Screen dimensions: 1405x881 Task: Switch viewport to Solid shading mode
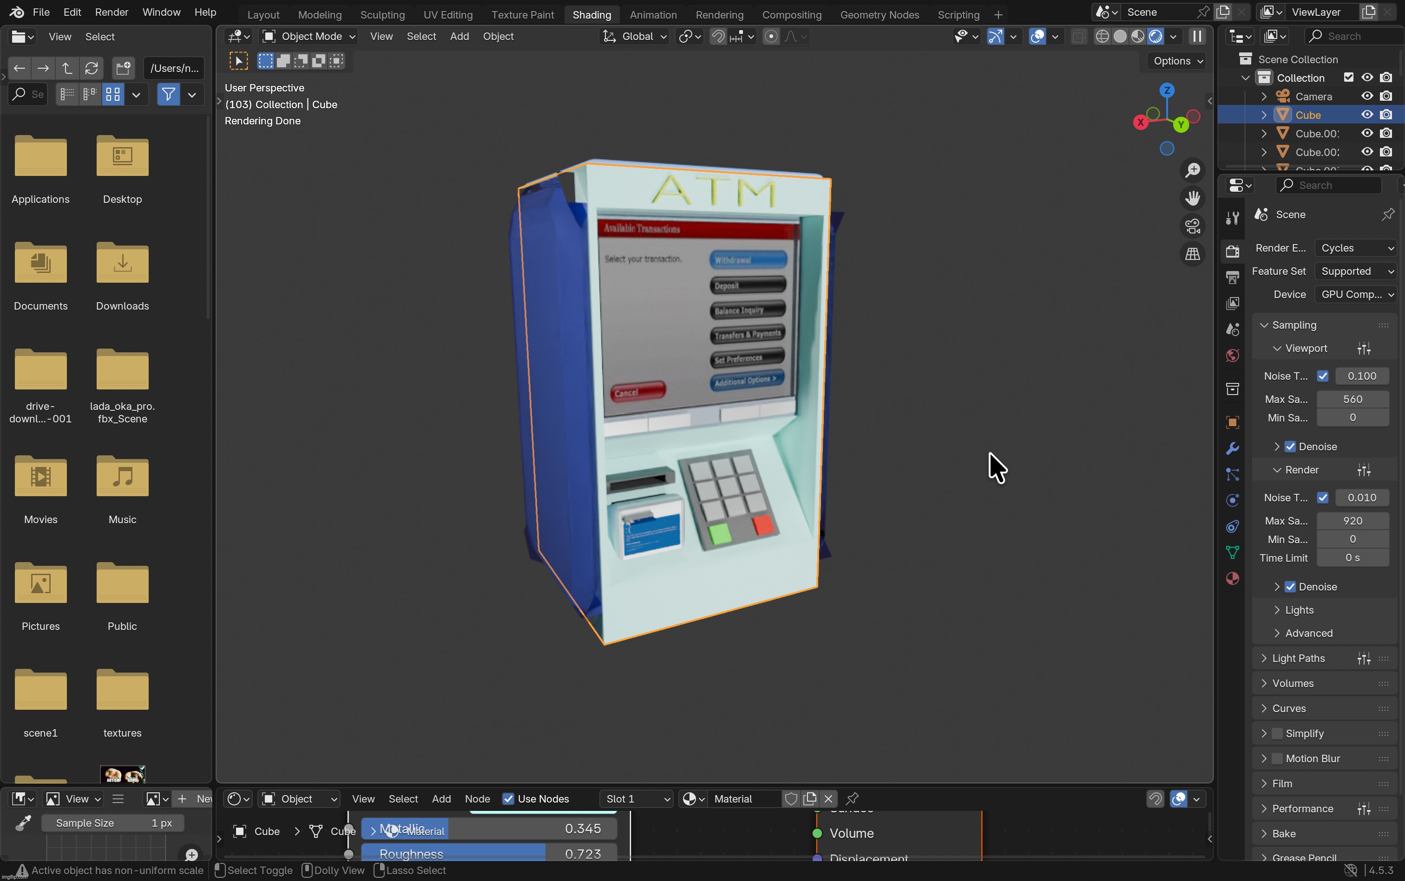tap(1120, 36)
